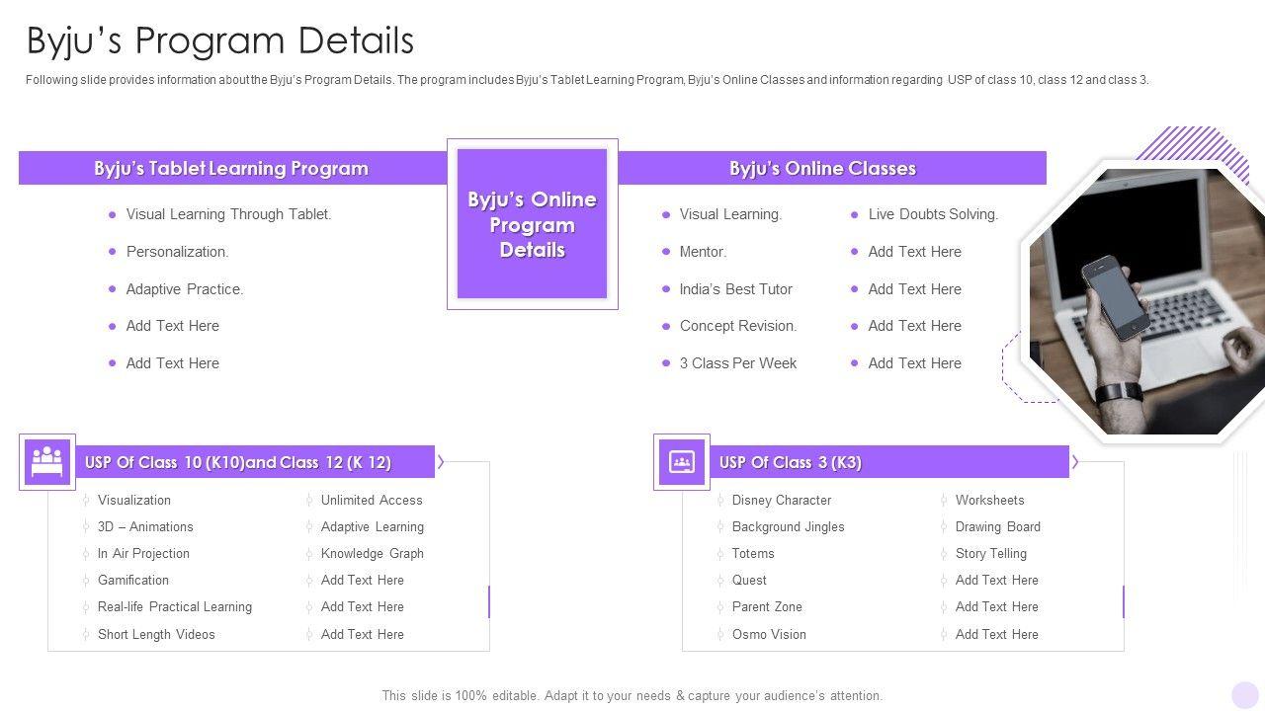
Task: Click the diamond marker next to Worksheets
Action: click(946, 501)
